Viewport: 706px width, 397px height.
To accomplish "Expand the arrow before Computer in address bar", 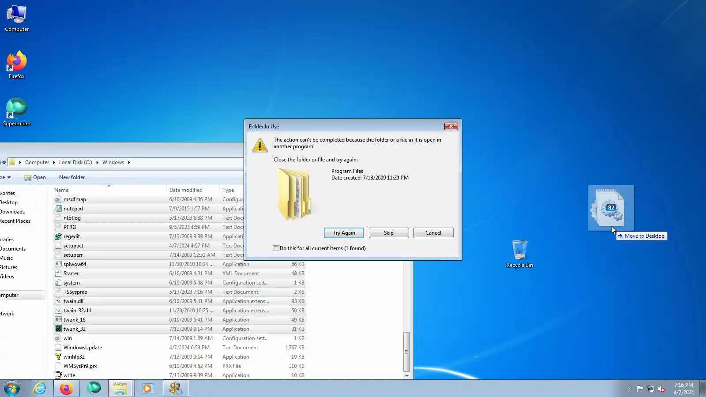I will pos(20,162).
